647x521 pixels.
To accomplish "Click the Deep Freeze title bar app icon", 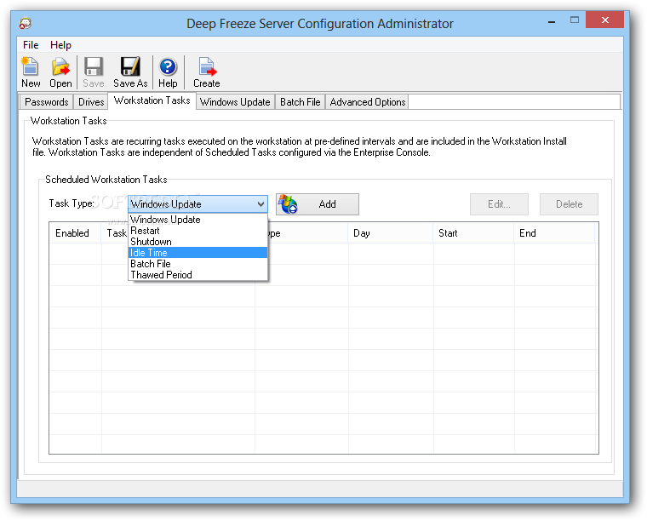I will pos(26,24).
